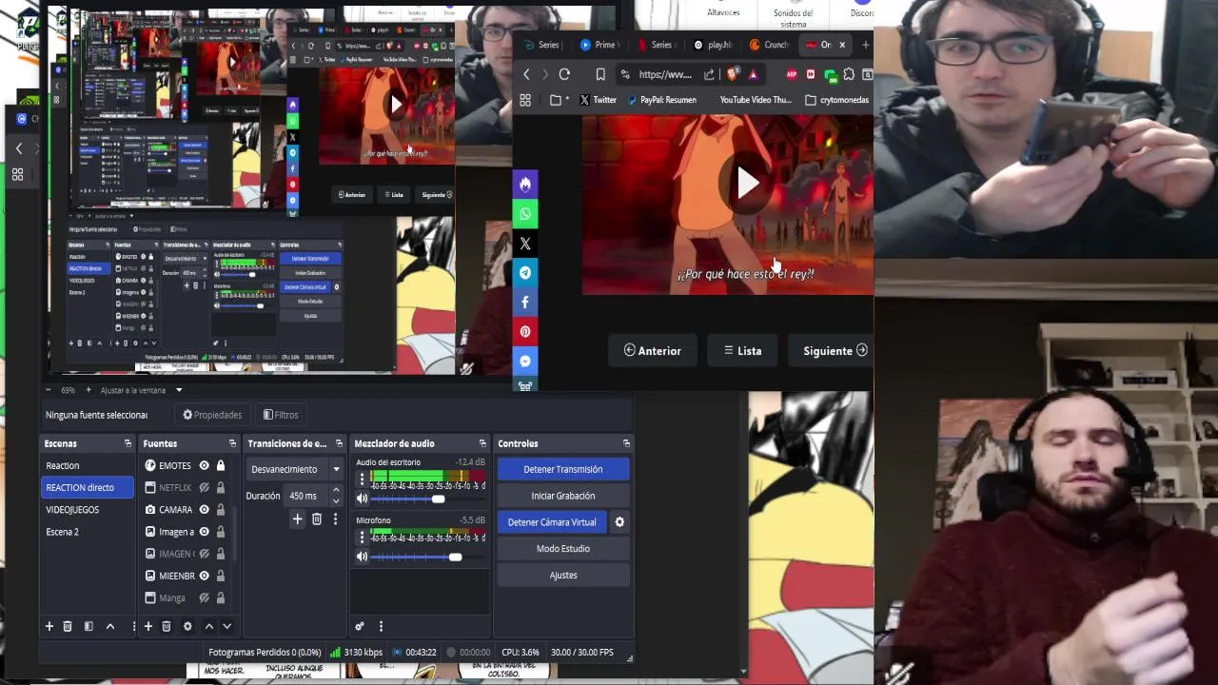
Task: Pop out Transiciones de escena dock
Action: [x=339, y=443]
